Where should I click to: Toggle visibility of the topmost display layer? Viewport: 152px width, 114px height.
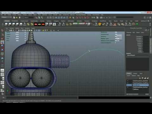[x=128, y=81]
